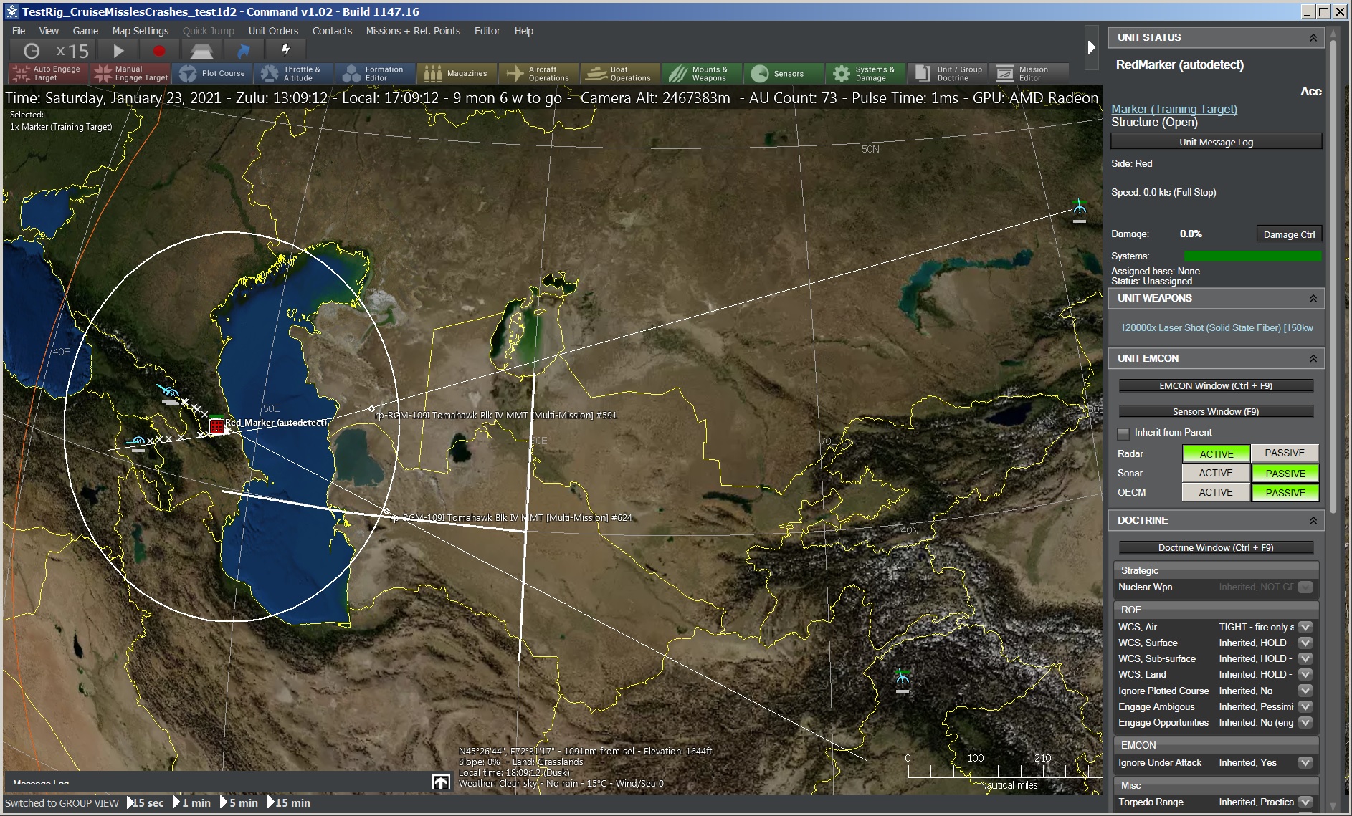Image resolution: width=1352 pixels, height=816 pixels.
Task: Open WCS, Air dropdown
Action: (1305, 627)
